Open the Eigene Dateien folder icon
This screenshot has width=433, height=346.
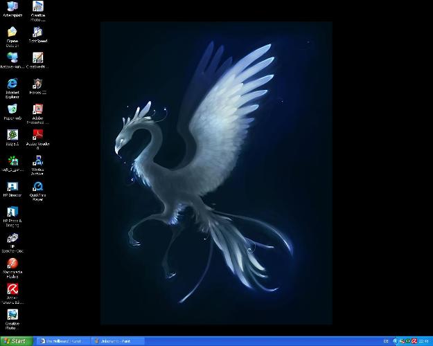coord(12,32)
